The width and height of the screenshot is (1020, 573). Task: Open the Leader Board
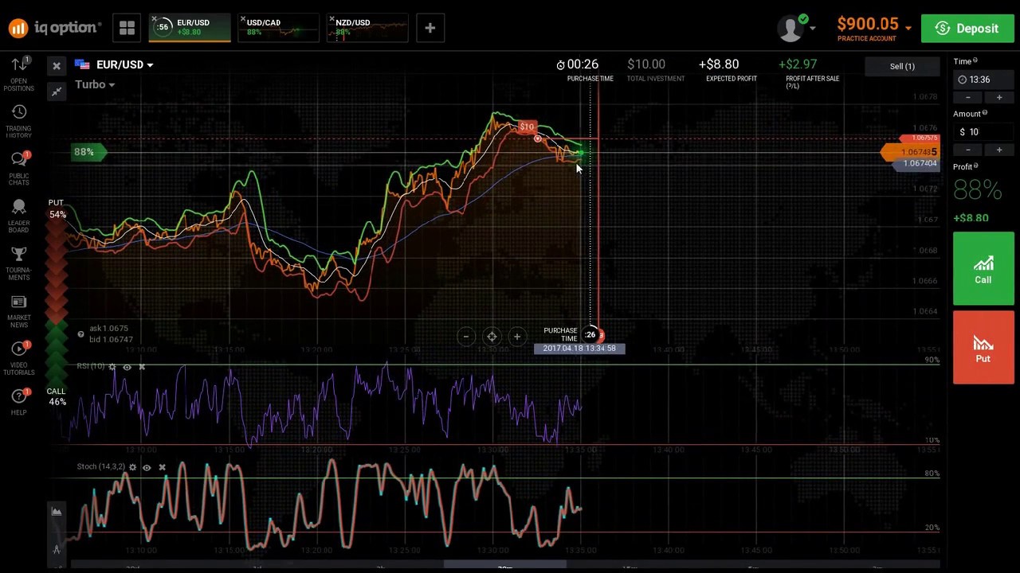19,216
